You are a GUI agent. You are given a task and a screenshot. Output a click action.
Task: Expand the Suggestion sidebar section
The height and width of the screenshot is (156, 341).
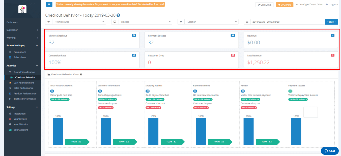22,30
